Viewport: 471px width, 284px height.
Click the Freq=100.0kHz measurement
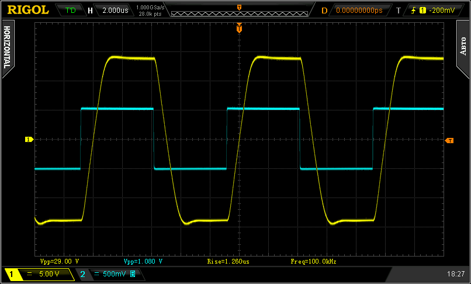(314, 261)
